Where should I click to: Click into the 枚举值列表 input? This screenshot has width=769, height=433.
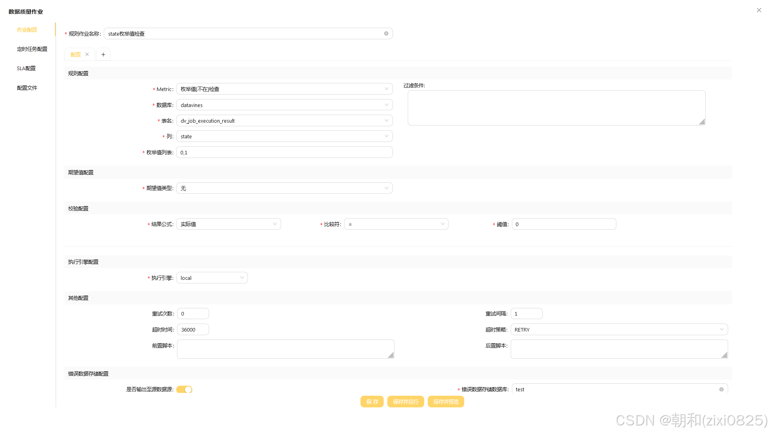pyautogui.click(x=284, y=152)
